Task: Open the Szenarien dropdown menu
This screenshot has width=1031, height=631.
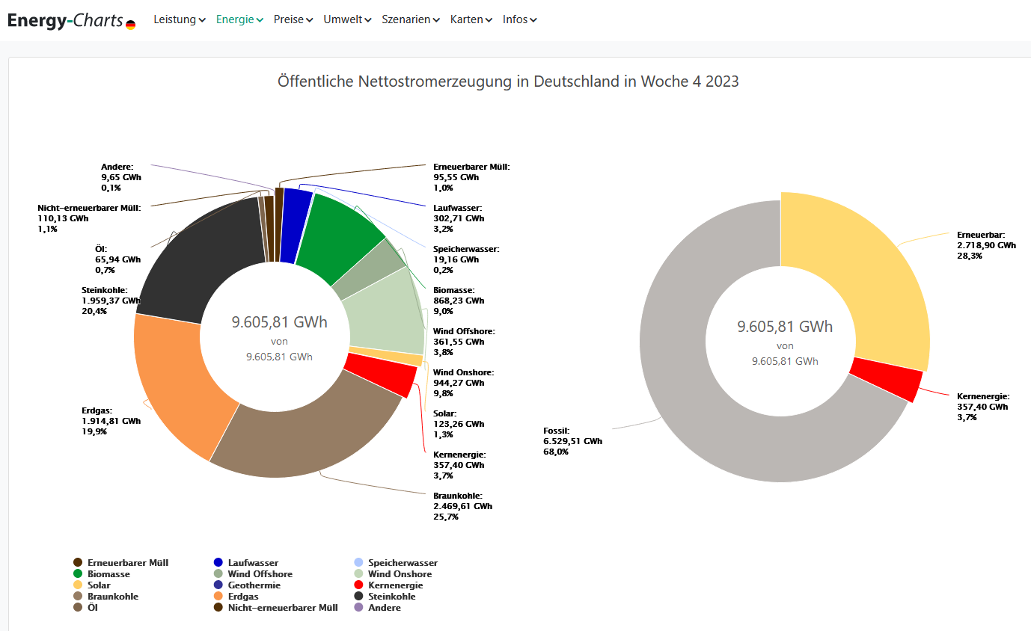Action: point(411,19)
